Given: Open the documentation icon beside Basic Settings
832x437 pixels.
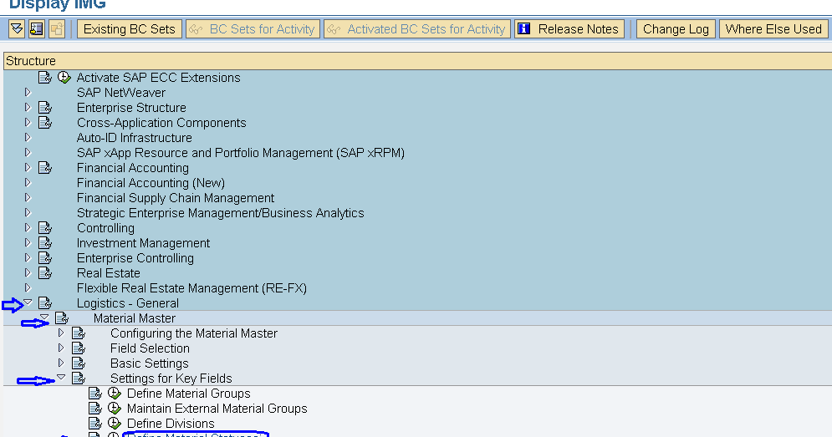Looking at the screenshot, I should (79, 363).
